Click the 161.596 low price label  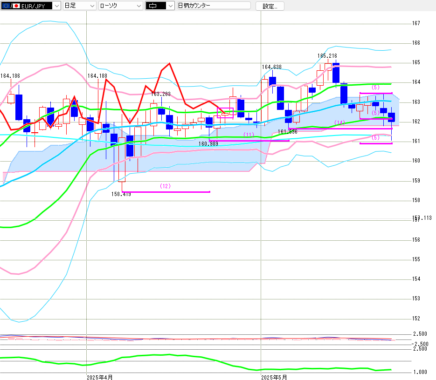click(288, 132)
